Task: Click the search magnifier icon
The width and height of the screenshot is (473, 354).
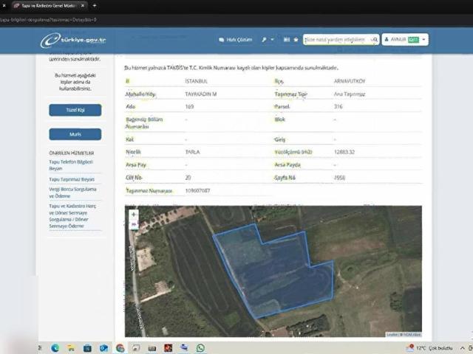Action: tap(375, 40)
